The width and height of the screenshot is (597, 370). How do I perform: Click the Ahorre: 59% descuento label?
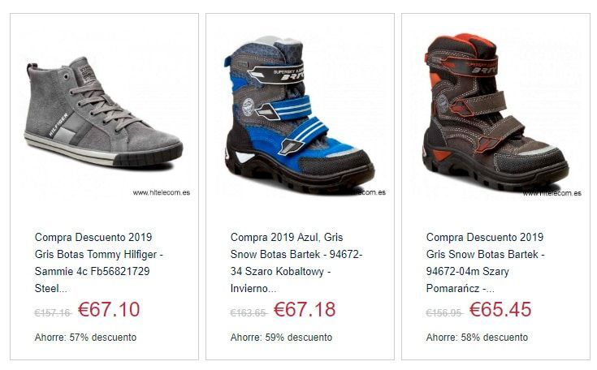pos(281,338)
